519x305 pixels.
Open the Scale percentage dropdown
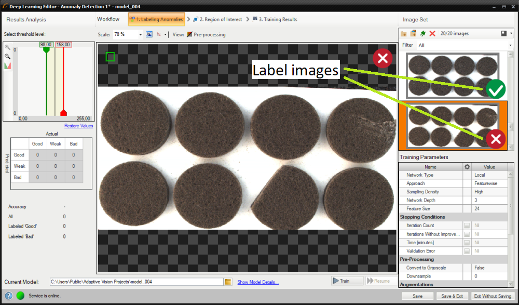tap(141, 35)
